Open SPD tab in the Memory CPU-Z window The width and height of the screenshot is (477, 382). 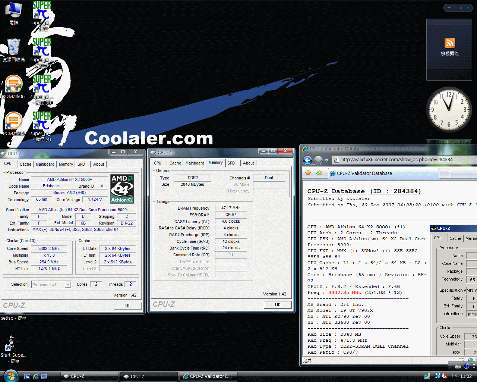pyautogui.click(x=231, y=163)
